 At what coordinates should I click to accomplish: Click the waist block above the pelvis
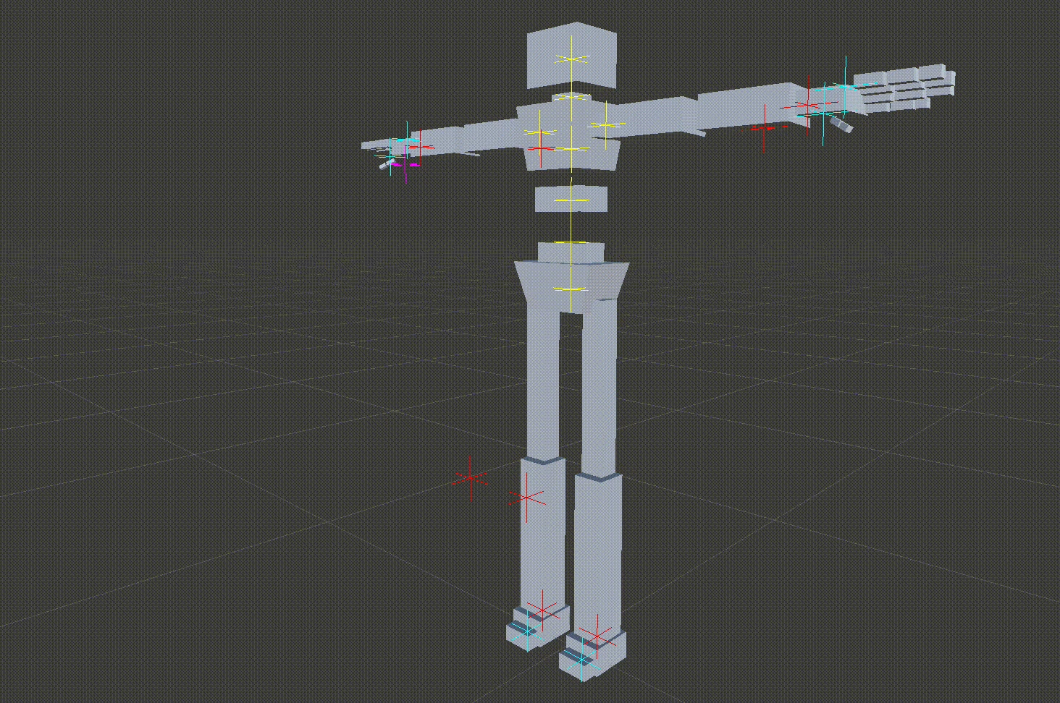point(571,252)
